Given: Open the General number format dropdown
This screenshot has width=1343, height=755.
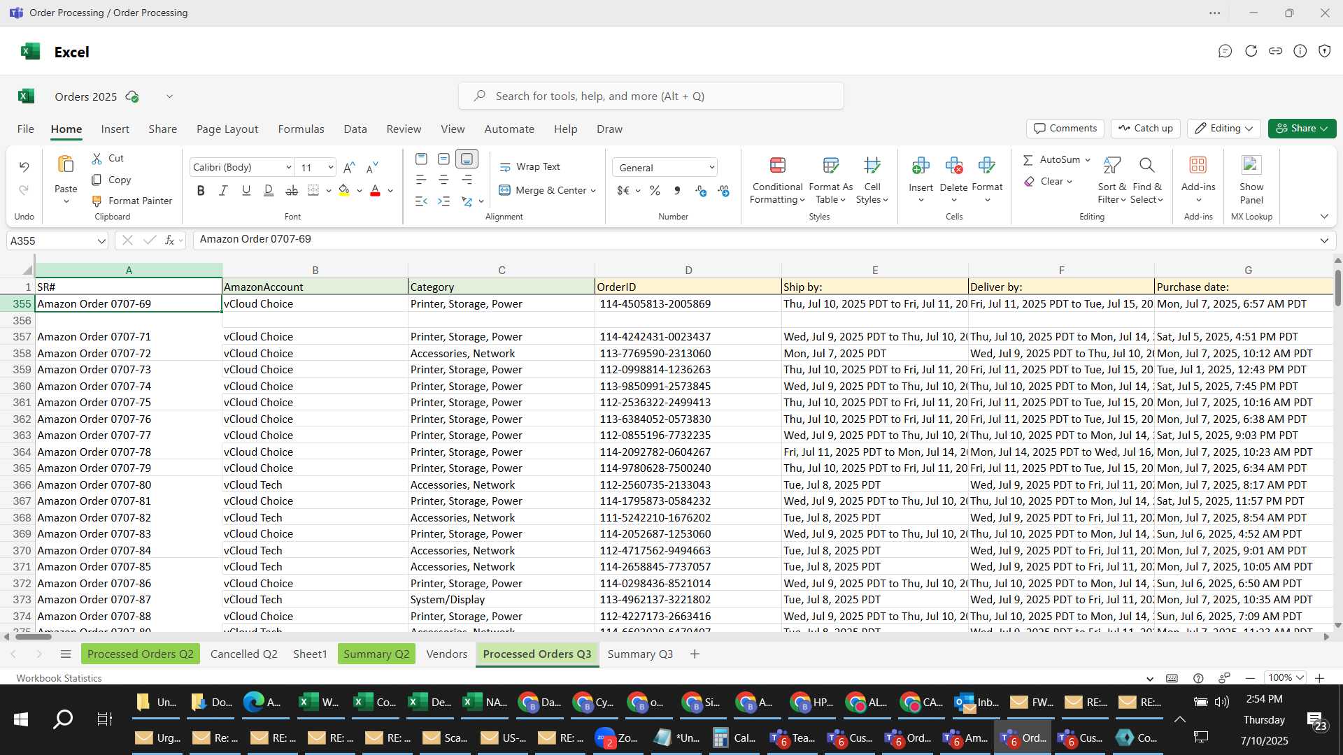Looking at the screenshot, I should pyautogui.click(x=711, y=167).
